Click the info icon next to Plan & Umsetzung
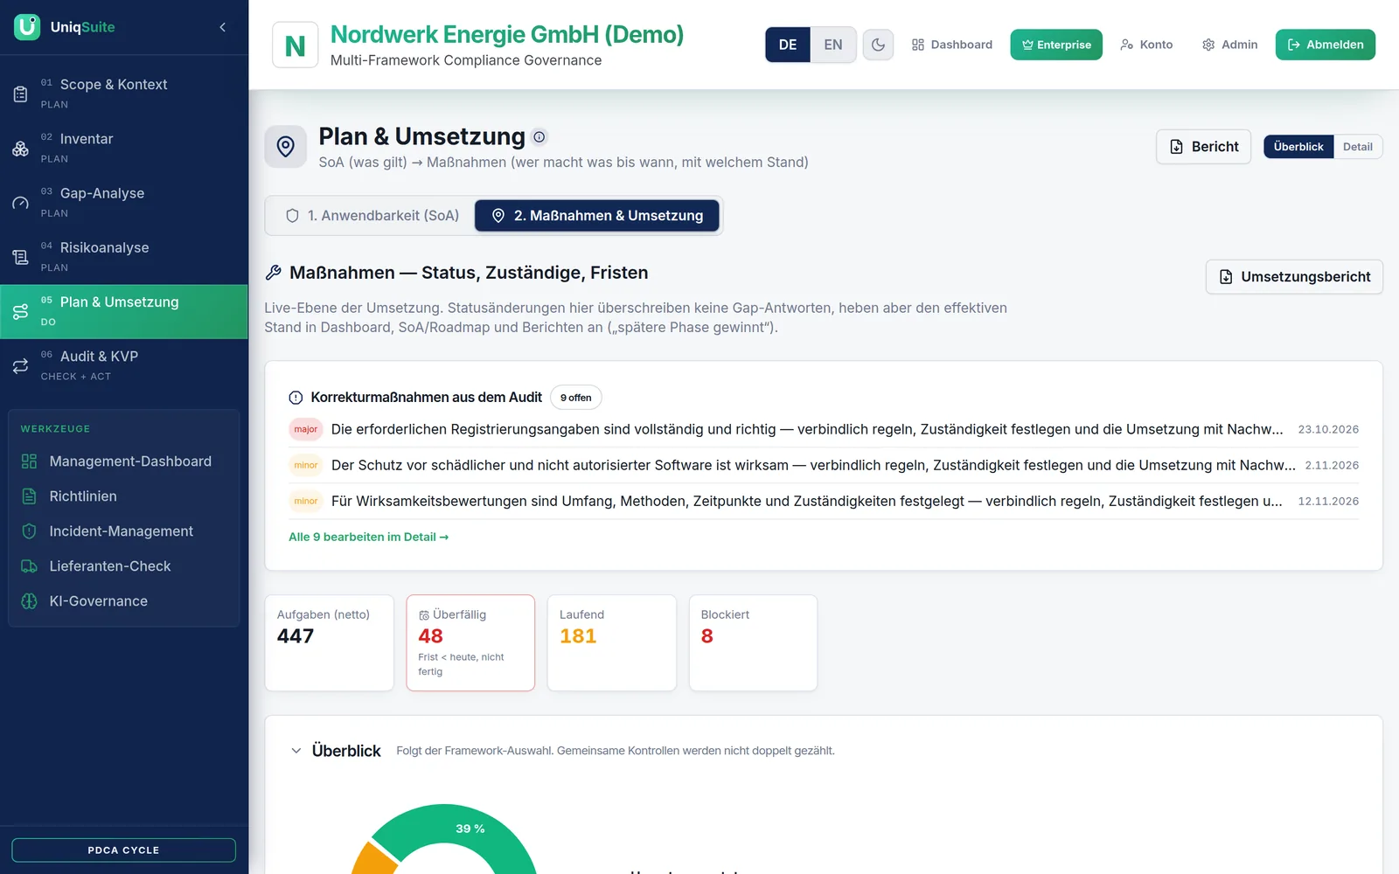Screen dimensions: 1399x874 [x=539, y=136]
